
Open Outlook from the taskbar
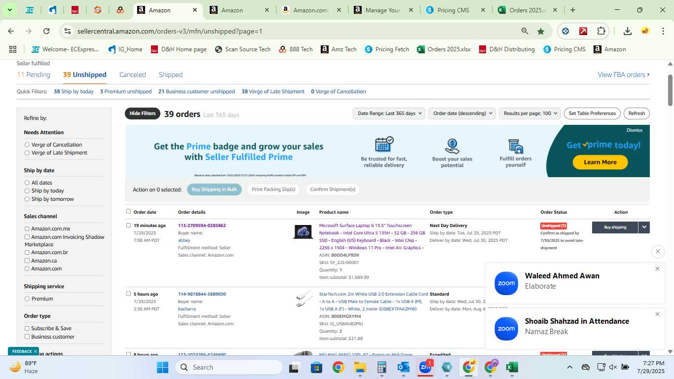(404, 367)
